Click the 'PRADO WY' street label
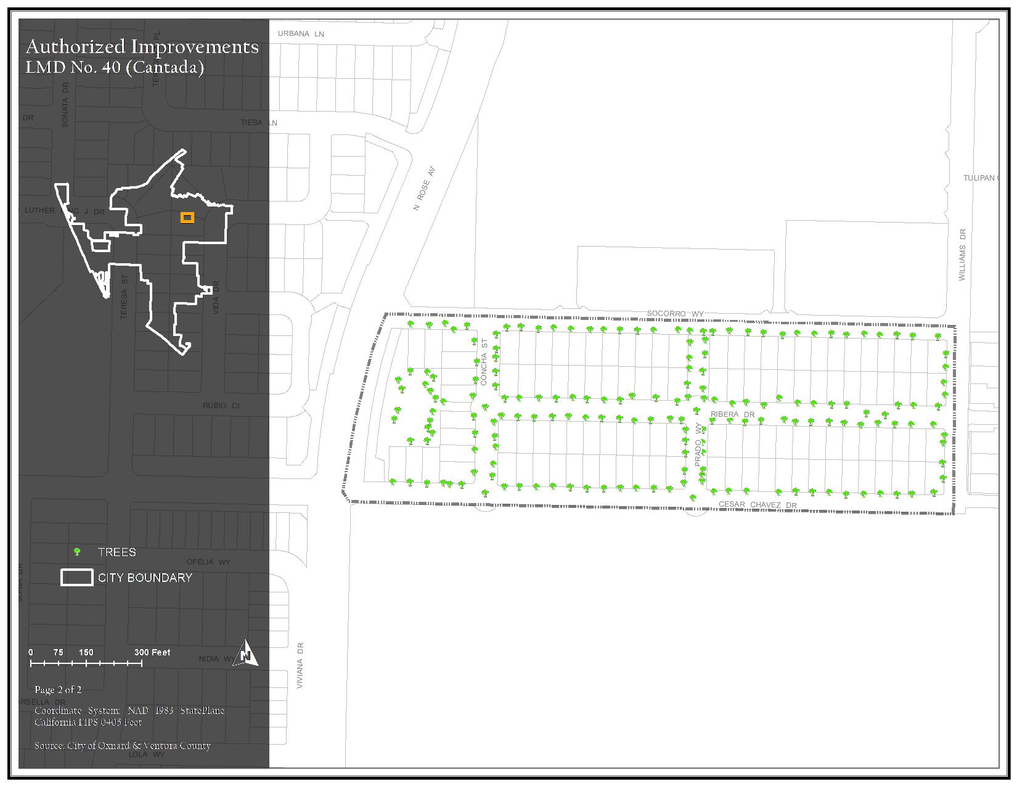This screenshot has width=1017, height=786. (x=698, y=444)
